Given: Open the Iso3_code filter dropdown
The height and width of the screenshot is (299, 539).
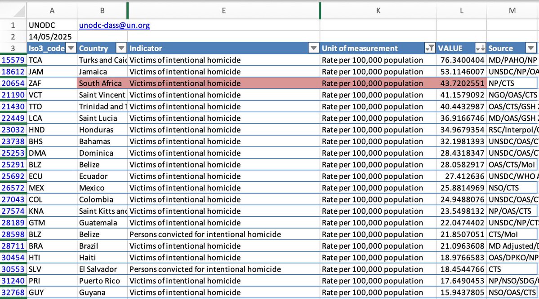Looking at the screenshot, I should [71, 48].
